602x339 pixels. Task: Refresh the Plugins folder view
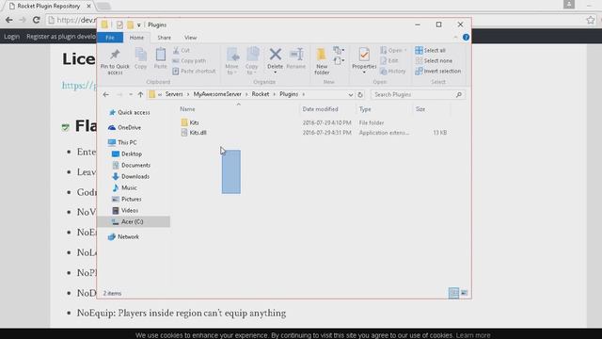pos(360,94)
